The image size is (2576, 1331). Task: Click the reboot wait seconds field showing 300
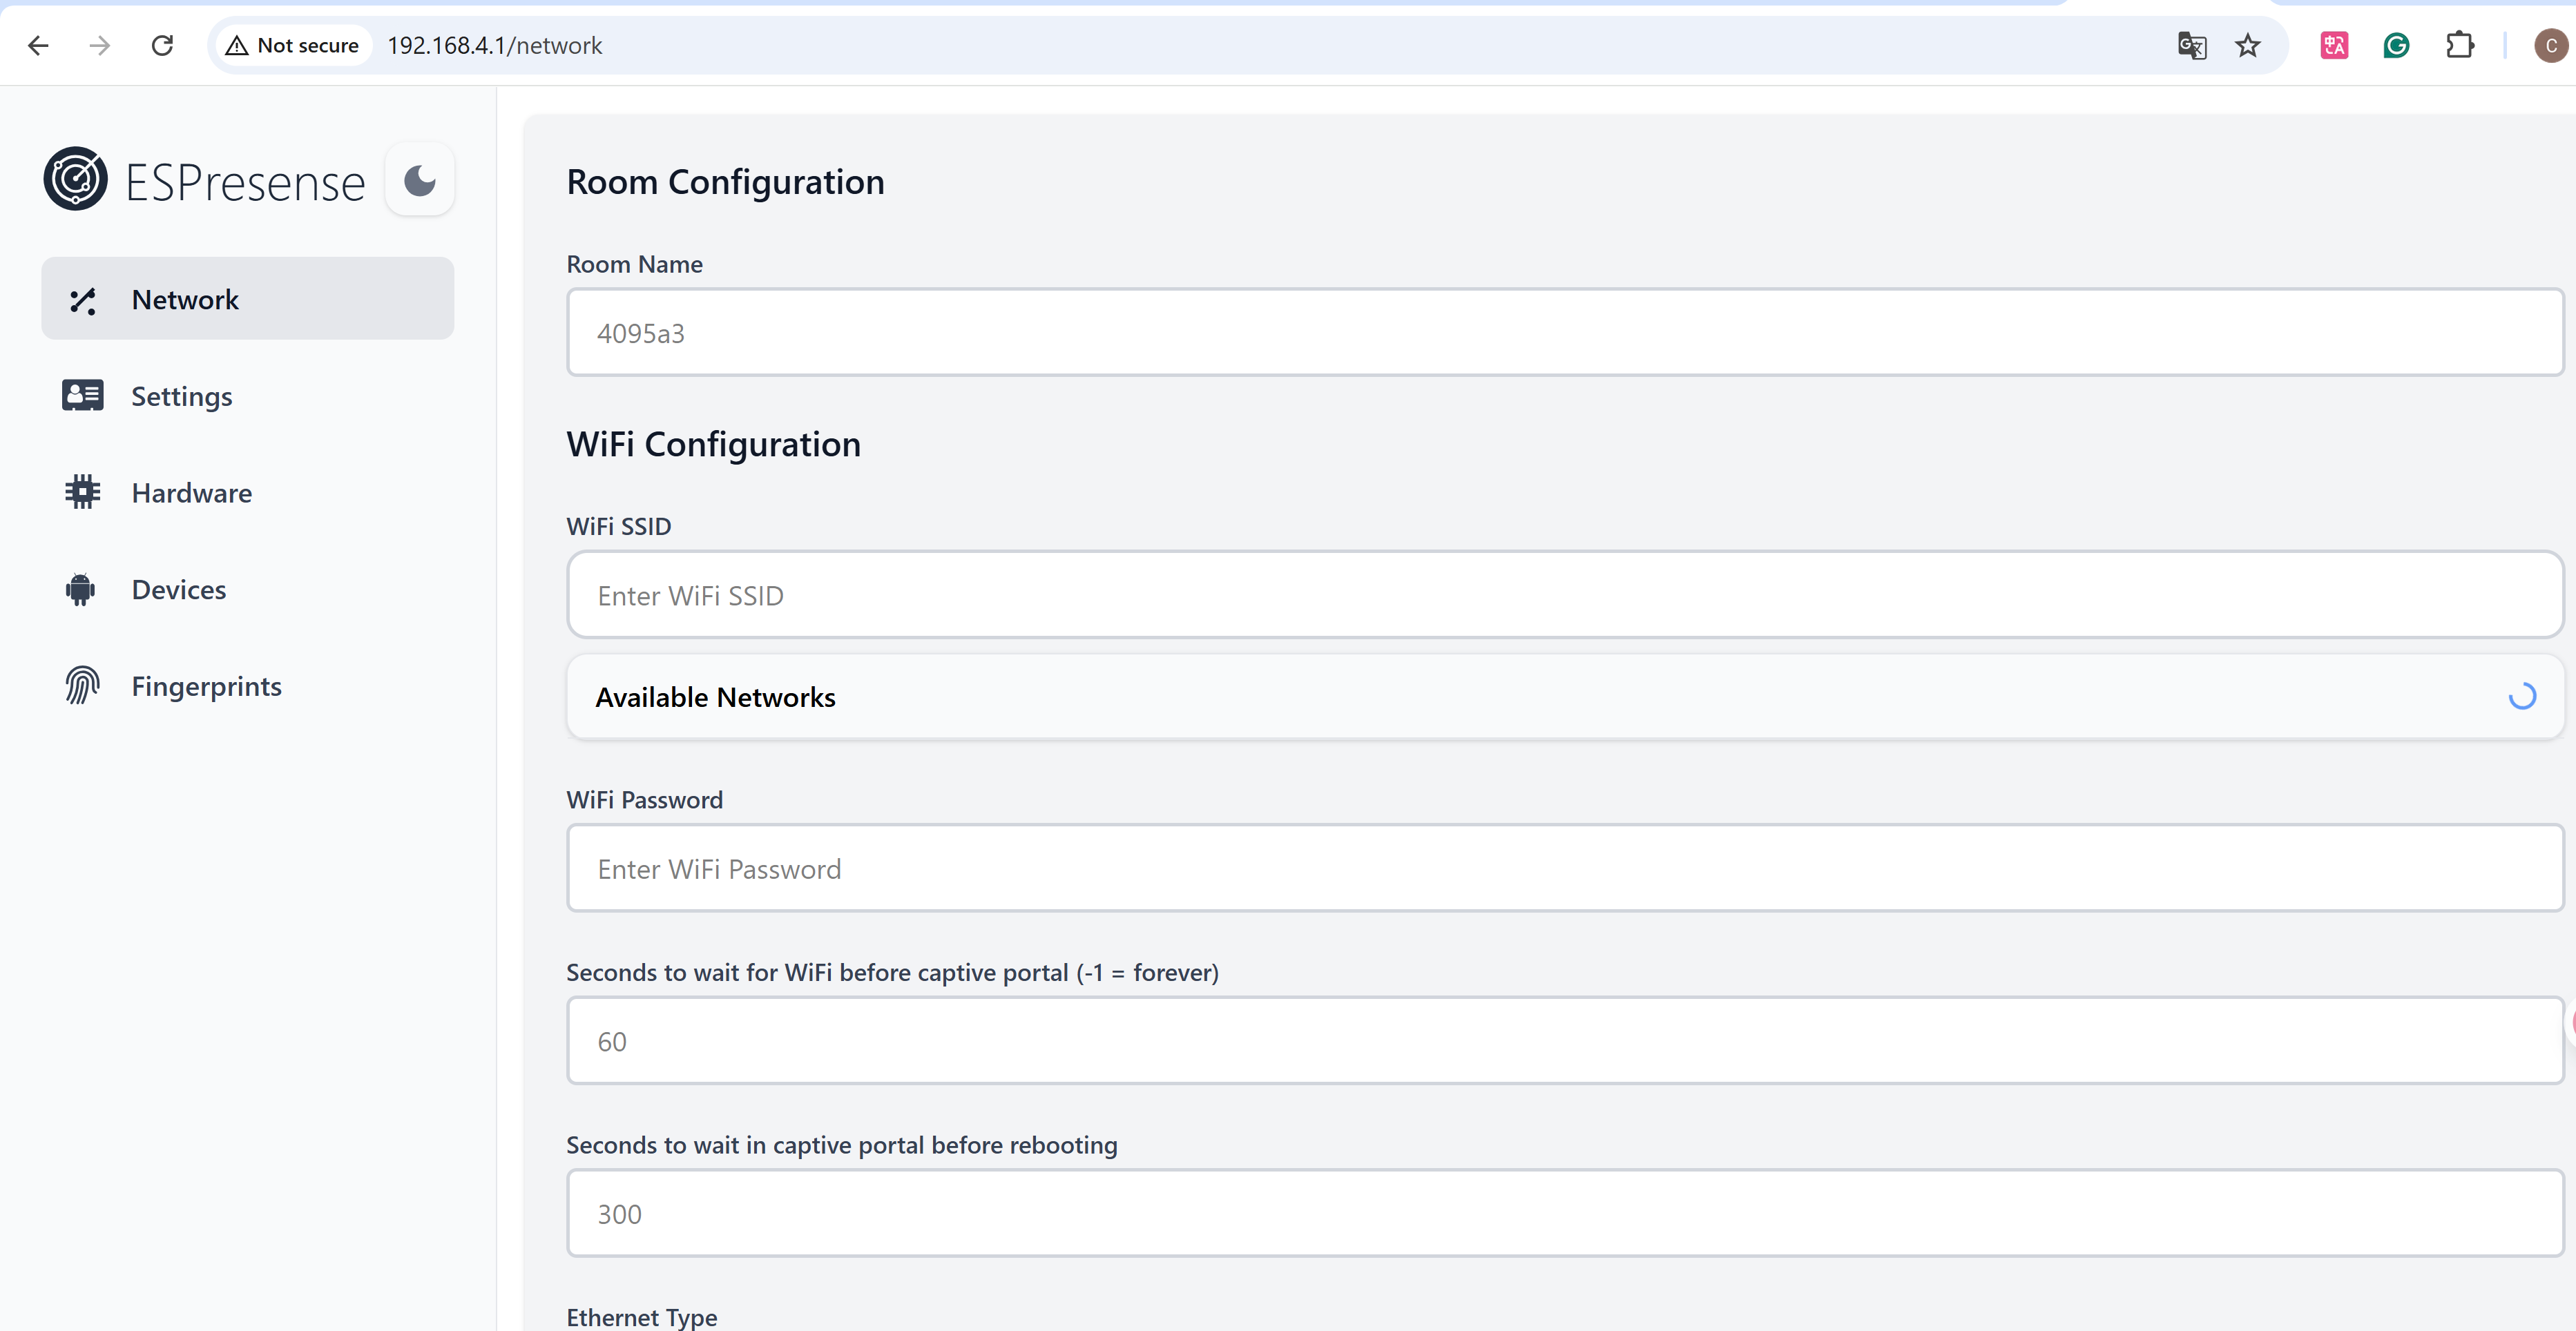[1564, 1213]
